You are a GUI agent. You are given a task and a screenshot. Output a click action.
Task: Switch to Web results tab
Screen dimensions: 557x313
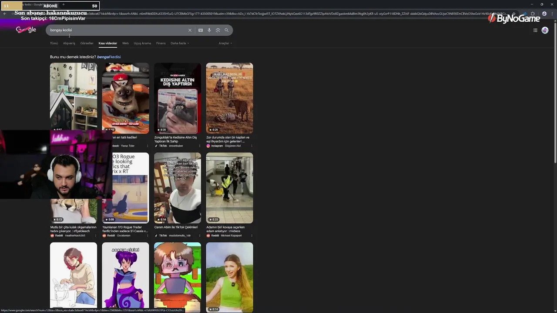tap(125, 43)
